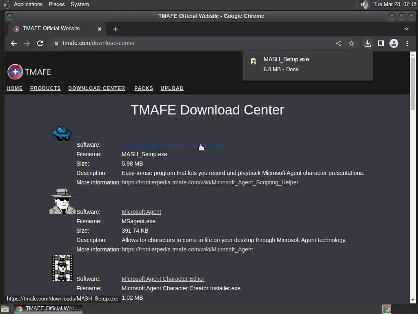Click the Microsoft Agent detective image
This screenshot has height=314, width=418.
point(62,201)
